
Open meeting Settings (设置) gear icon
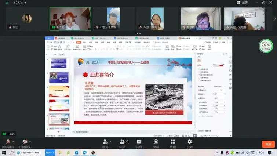click(x=190, y=142)
